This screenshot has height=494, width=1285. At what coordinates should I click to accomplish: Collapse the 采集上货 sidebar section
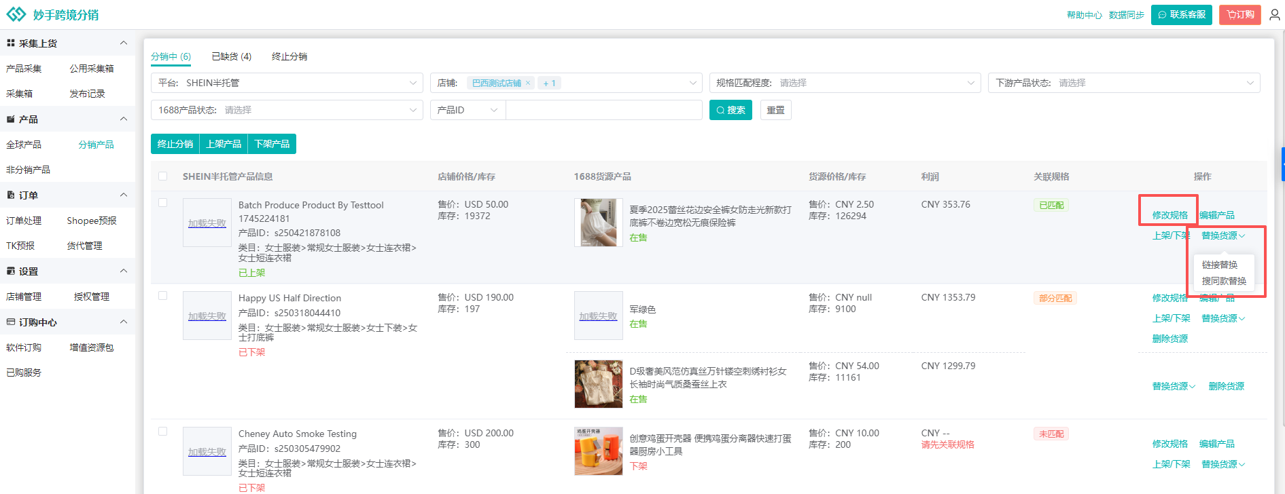point(124,43)
